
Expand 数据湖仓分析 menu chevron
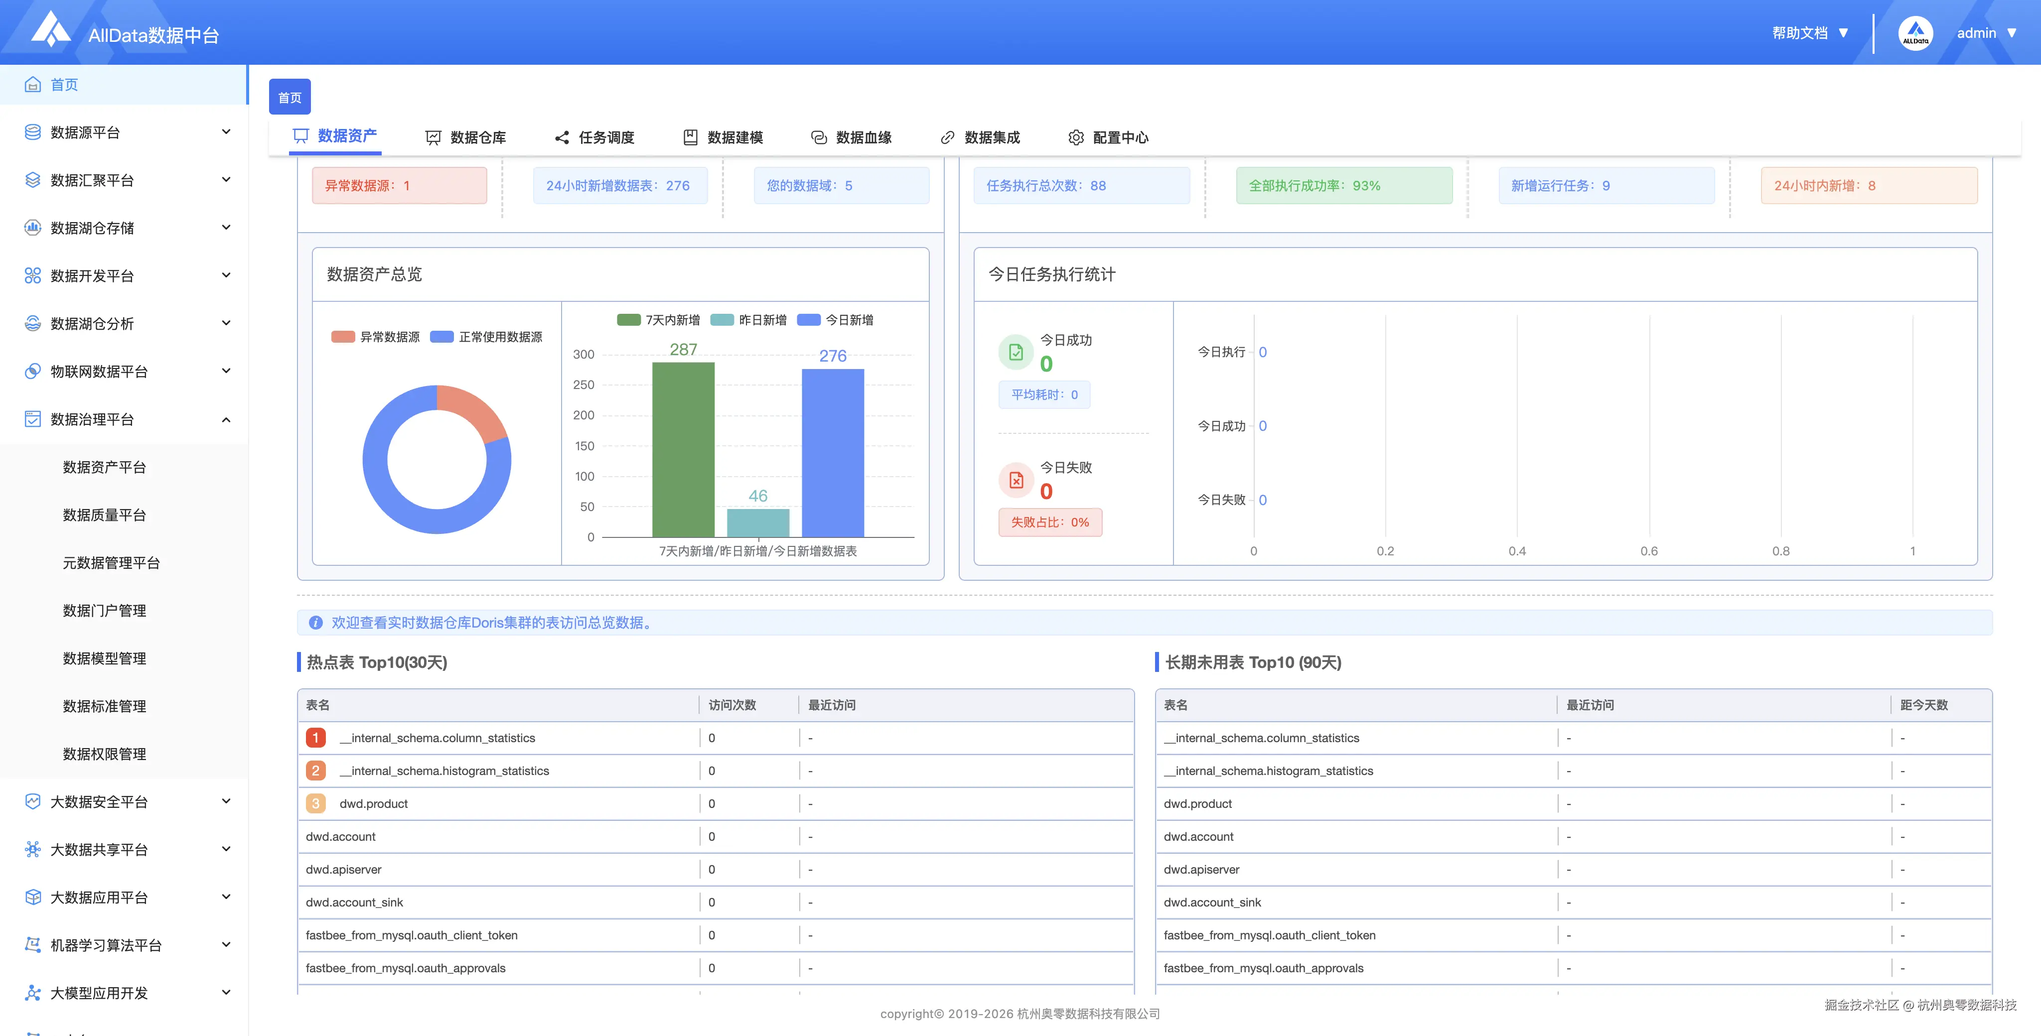226,322
